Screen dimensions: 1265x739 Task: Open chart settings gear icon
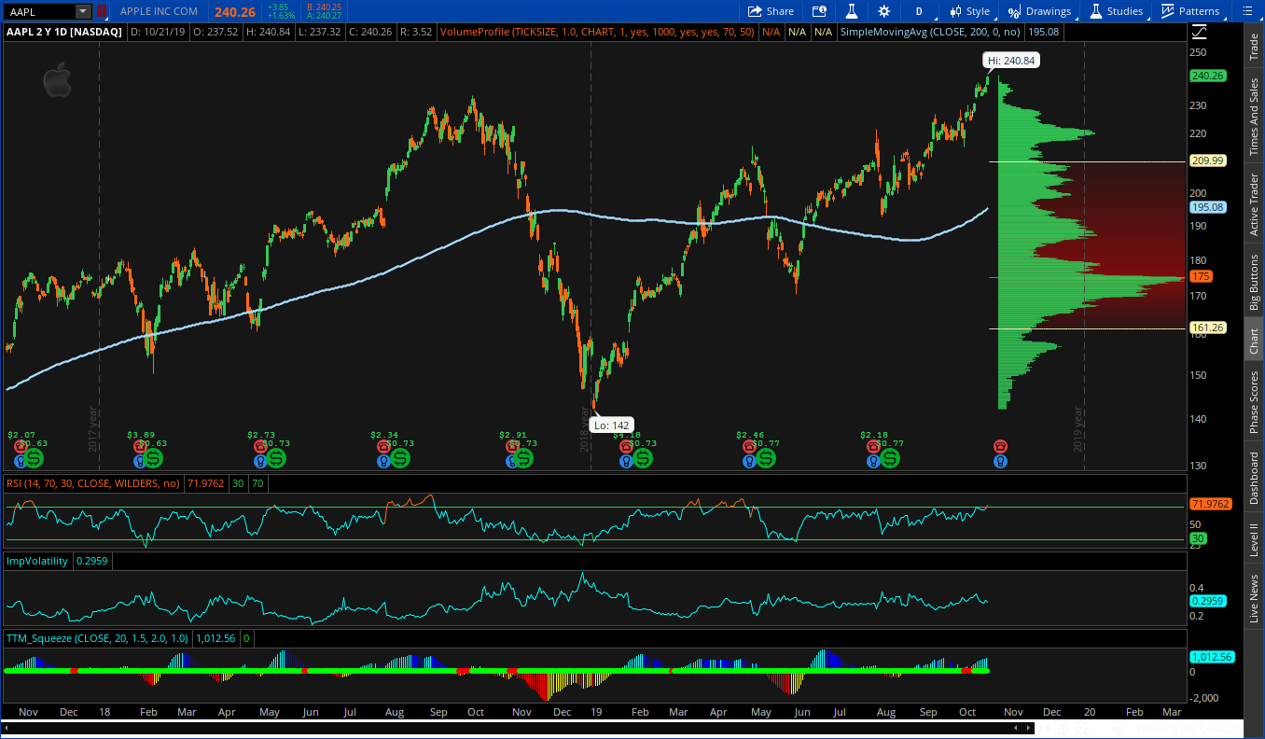point(883,11)
